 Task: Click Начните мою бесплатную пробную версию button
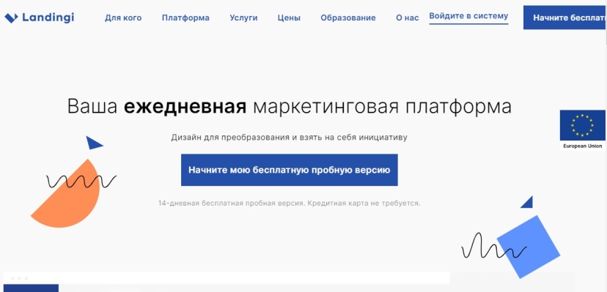(289, 170)
